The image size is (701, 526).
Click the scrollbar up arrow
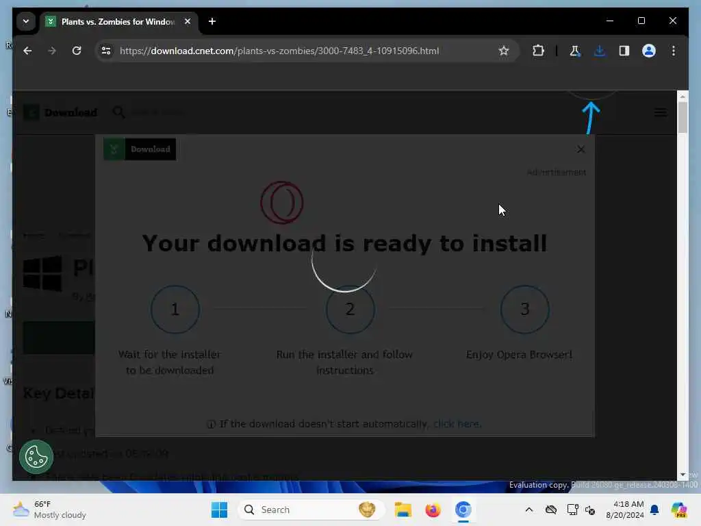683,96
